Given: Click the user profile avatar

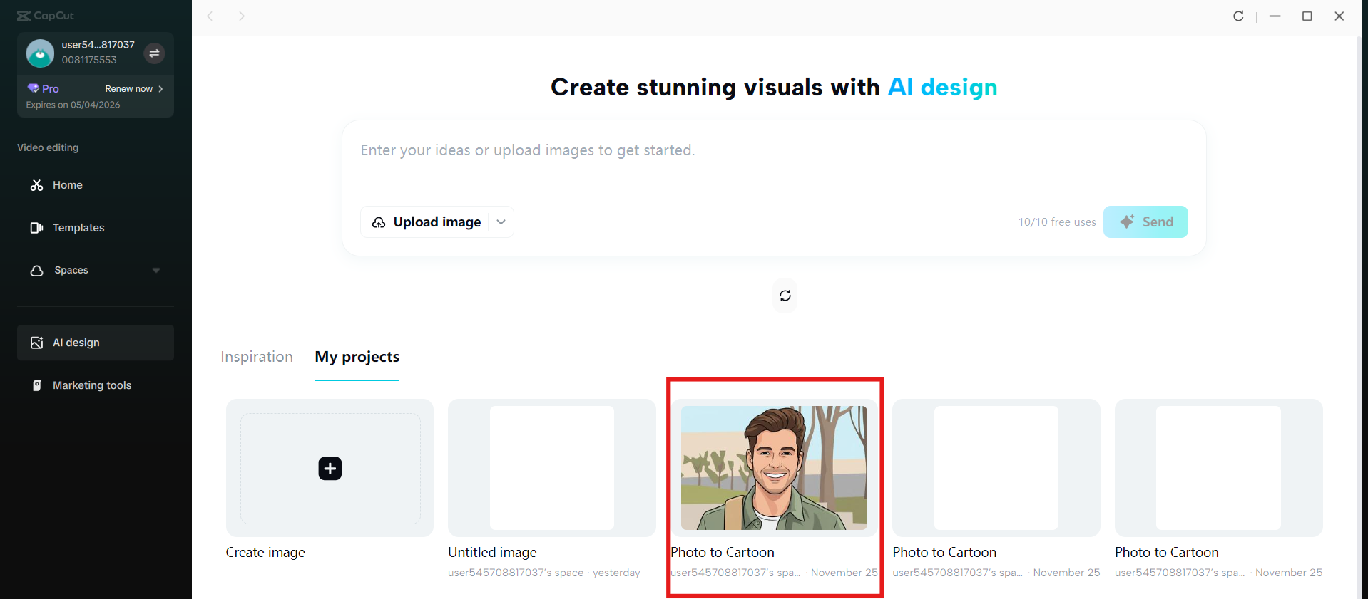Looking at the screenshot, I should [x=40, y=53].
